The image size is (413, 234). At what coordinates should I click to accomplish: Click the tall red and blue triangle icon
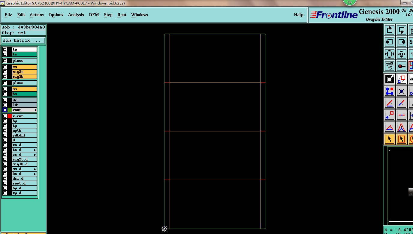pos(402,127)
